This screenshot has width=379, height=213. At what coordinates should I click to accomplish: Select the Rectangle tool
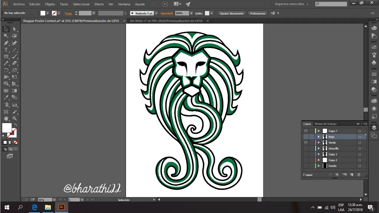pyautogui.click(x=6, y=57)
